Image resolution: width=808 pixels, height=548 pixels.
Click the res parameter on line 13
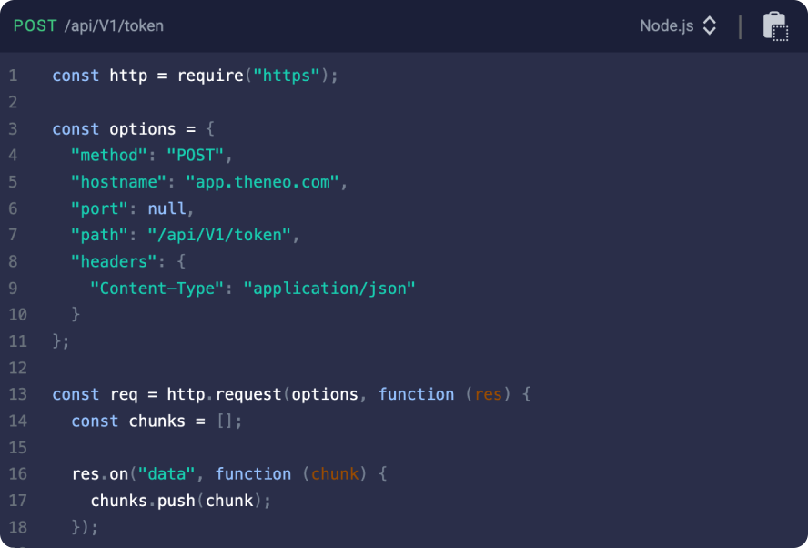pos(489,393)
